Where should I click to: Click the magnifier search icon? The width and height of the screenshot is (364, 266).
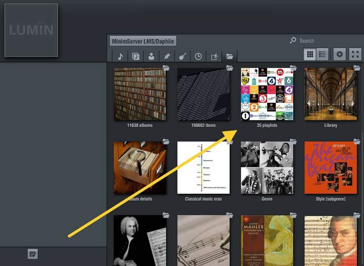coord(293,41)
